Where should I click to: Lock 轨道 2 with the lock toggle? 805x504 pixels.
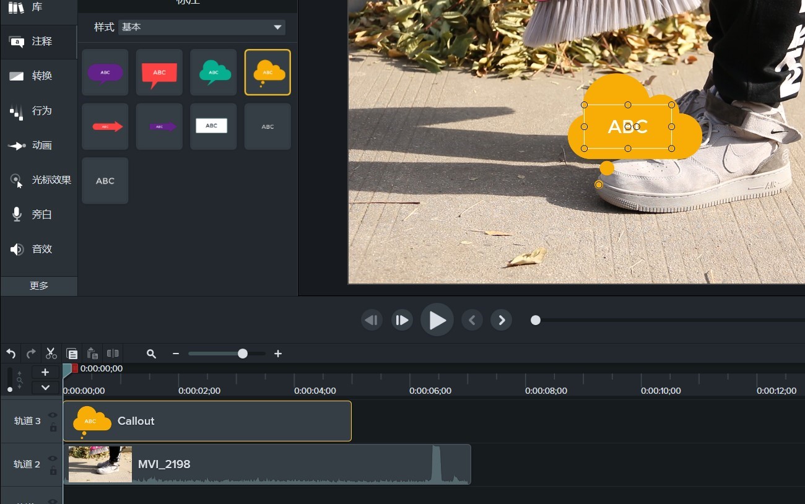(x=53, y=471)
